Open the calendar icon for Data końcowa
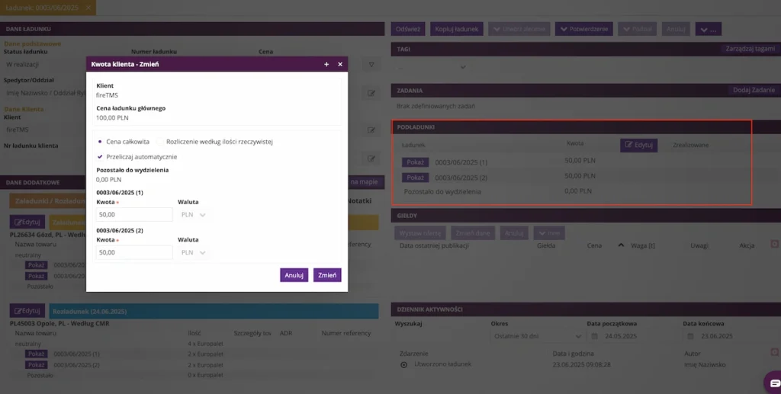 click(690, 336)
